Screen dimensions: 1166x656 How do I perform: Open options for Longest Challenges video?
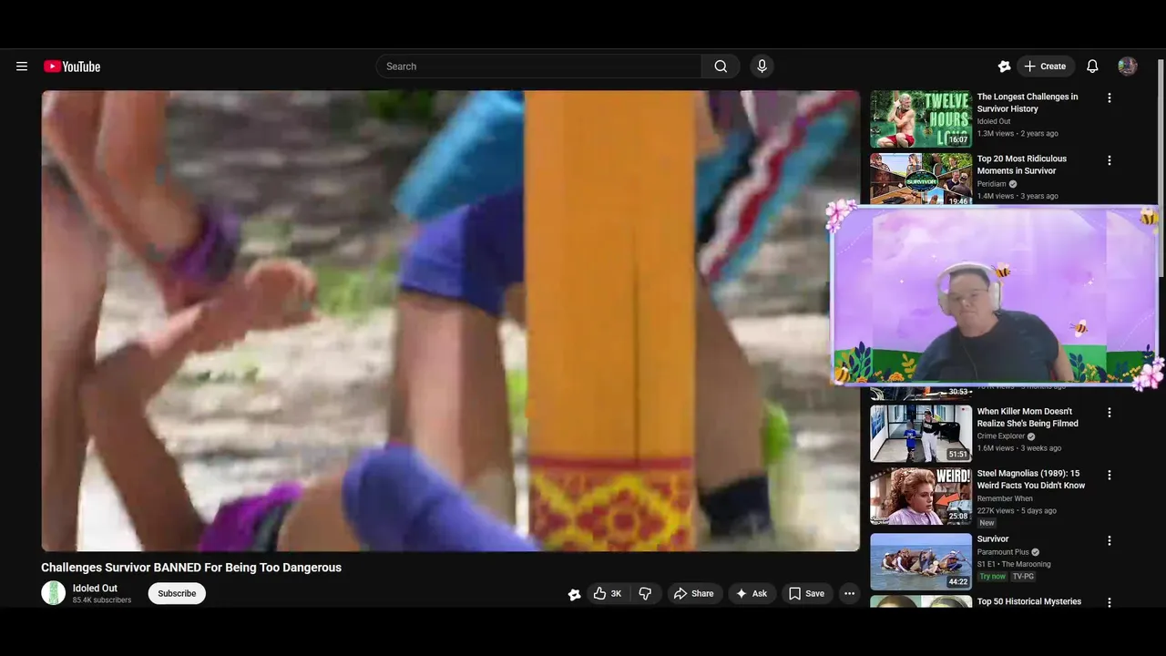(x=1109, y=97)
